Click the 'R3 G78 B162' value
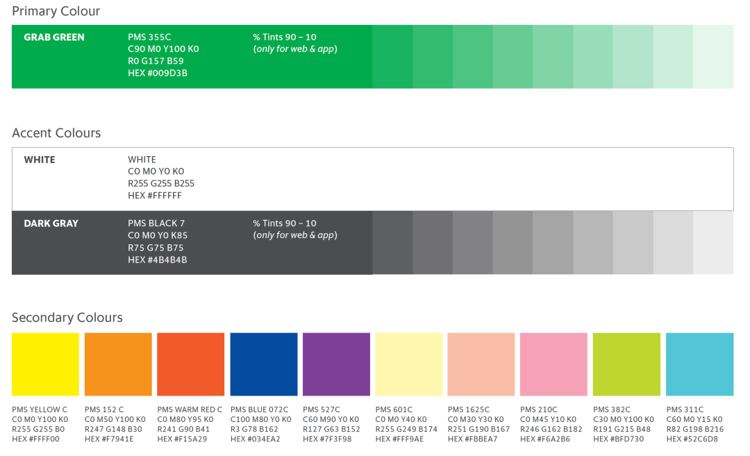 (254, 429)
